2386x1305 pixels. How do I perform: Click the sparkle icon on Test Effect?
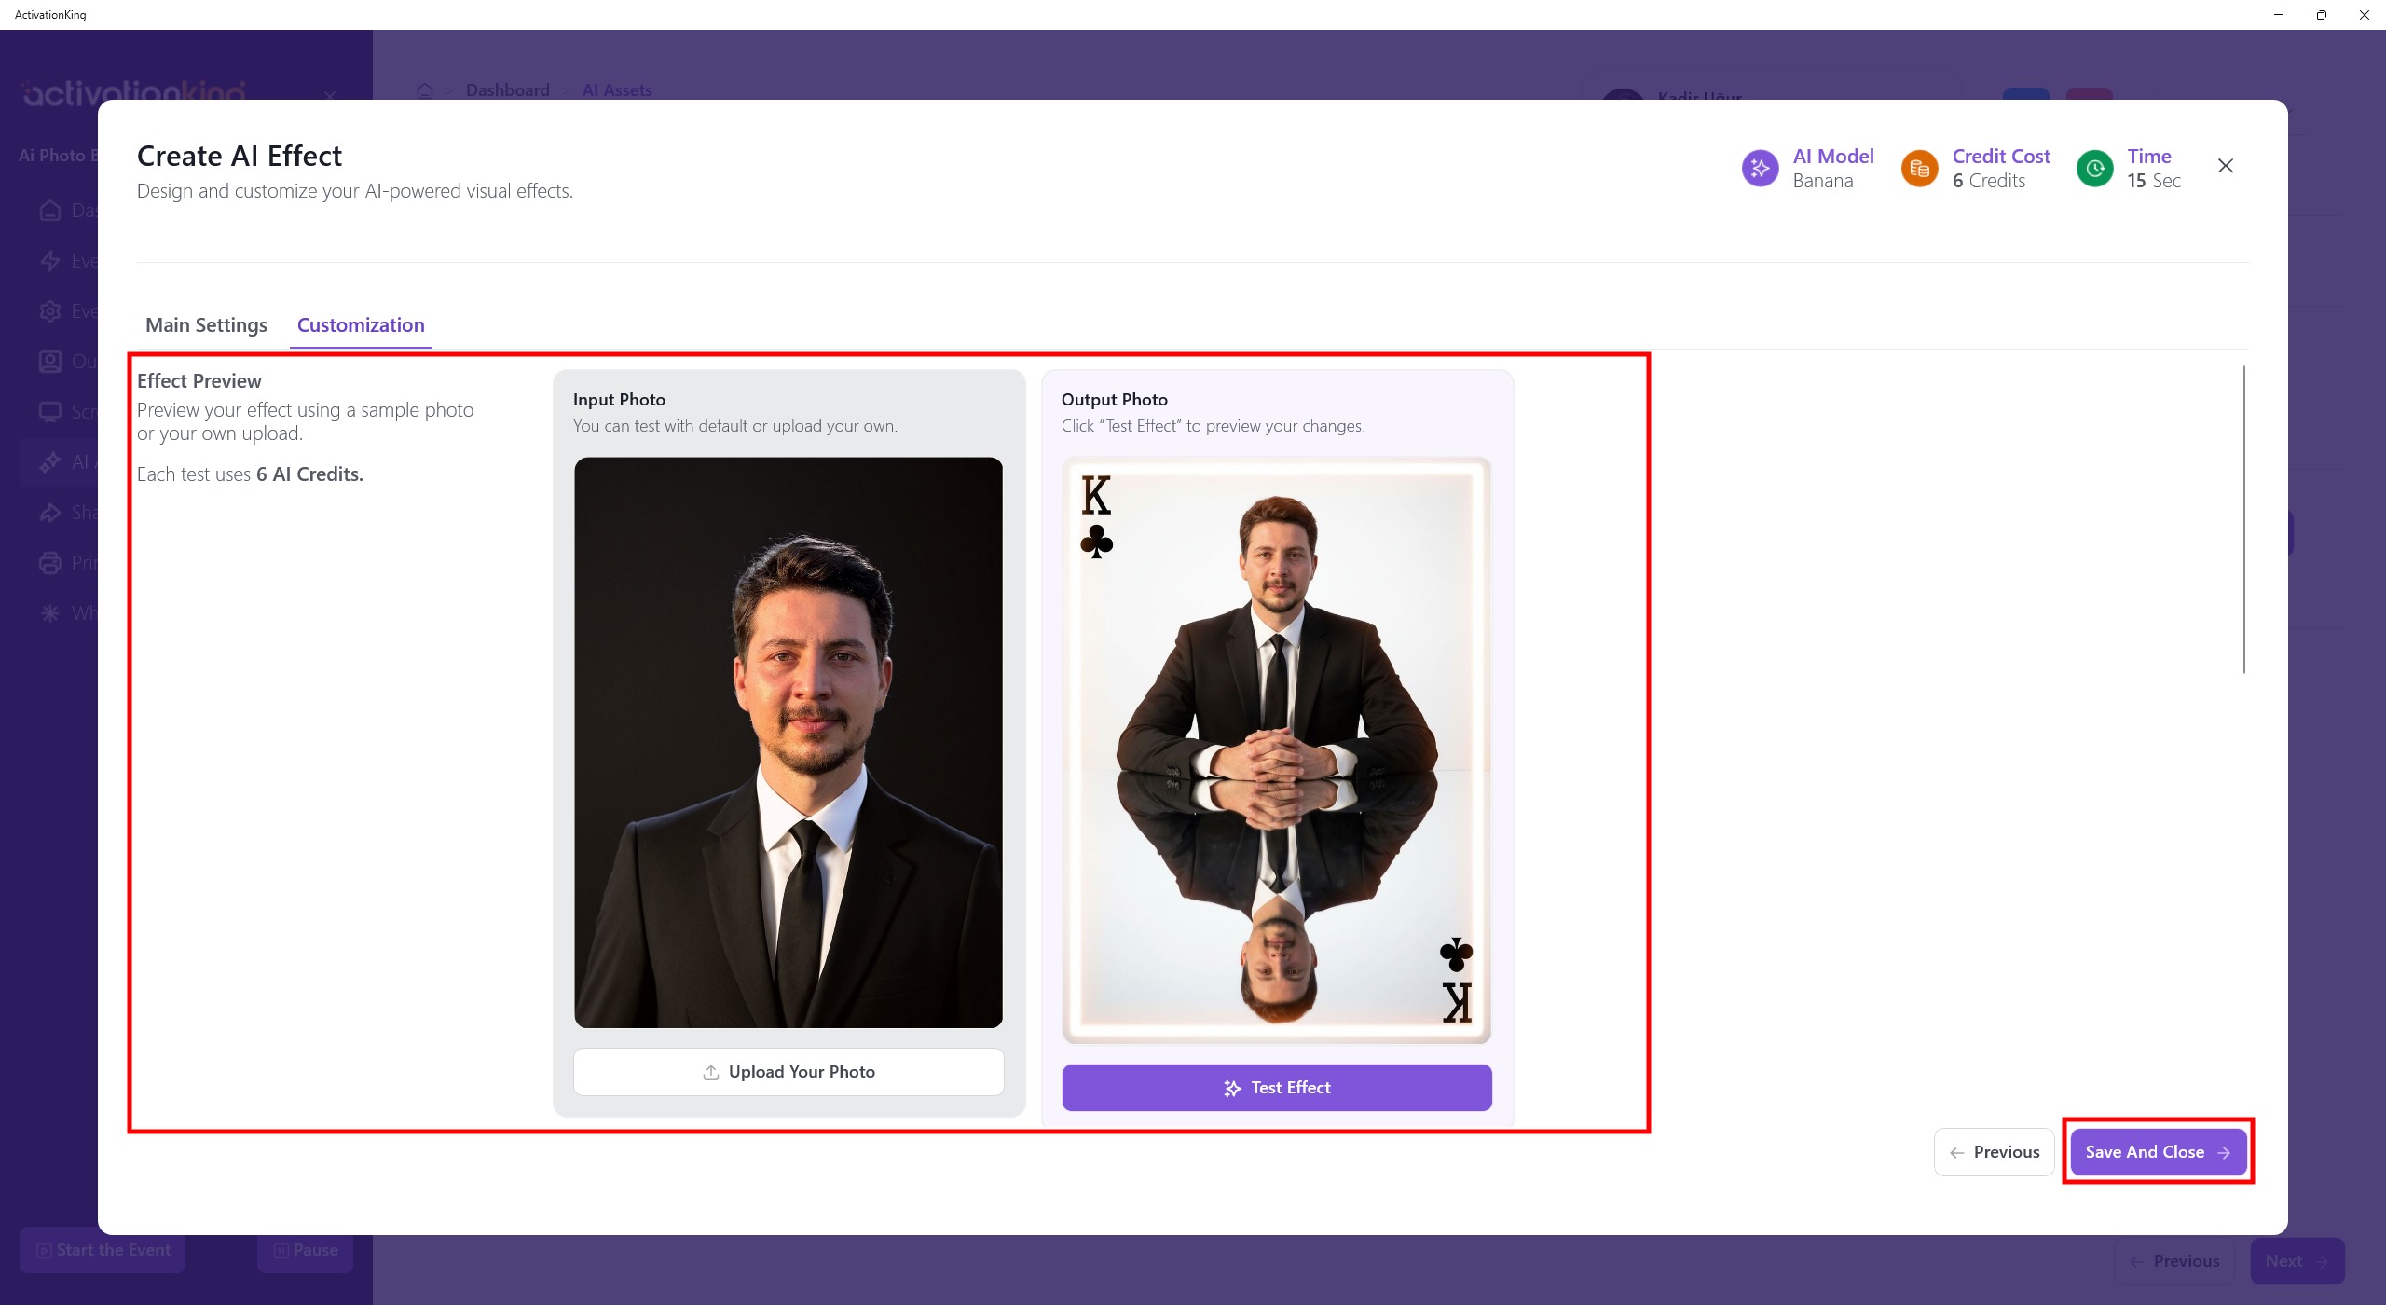tap(1232, 1088)
